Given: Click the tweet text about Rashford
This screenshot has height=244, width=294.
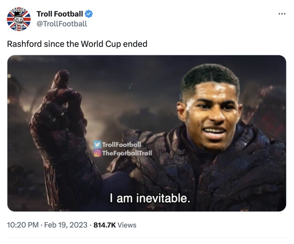Looking at the screenshot, I should [x=77, y=44].
